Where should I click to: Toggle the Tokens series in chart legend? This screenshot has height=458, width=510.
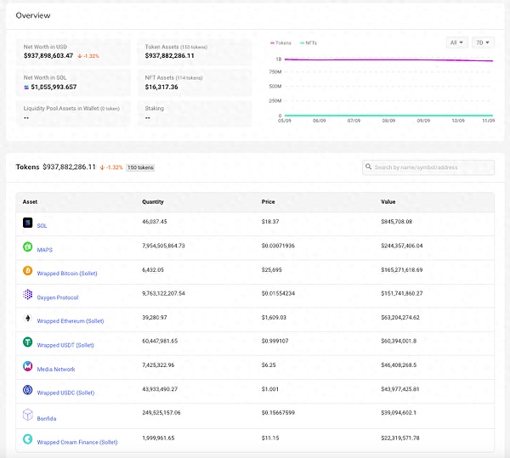coord(282,42)
